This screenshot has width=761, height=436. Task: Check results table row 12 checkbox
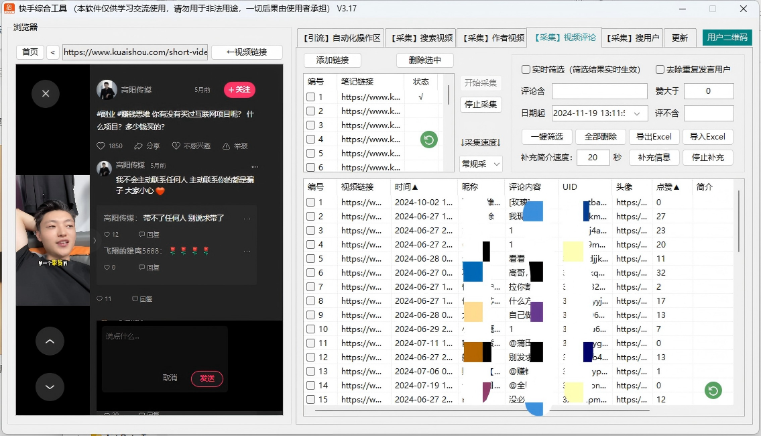click(311, 358)
